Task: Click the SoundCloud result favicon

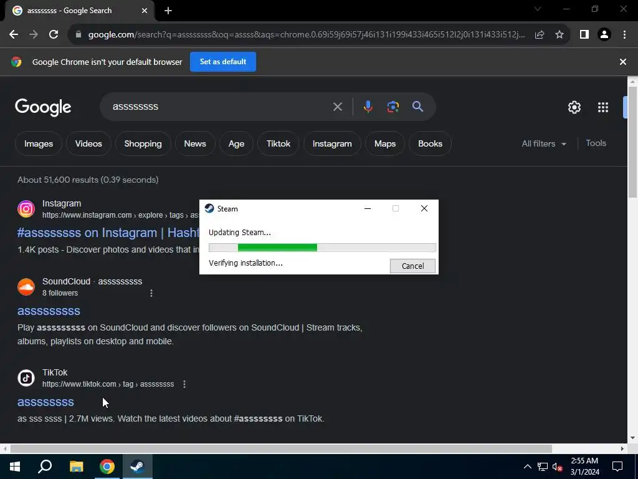Action: (x=26, y=287)
